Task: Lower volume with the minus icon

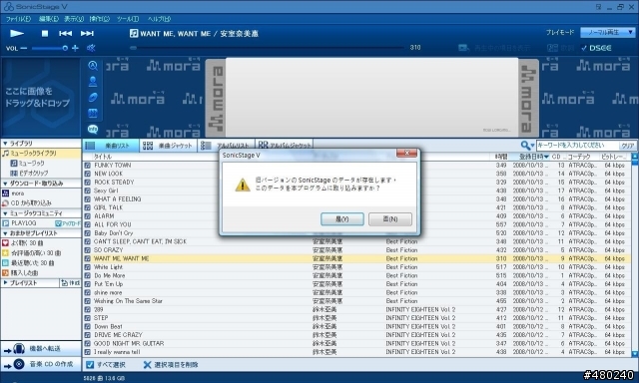Action: 24,48
